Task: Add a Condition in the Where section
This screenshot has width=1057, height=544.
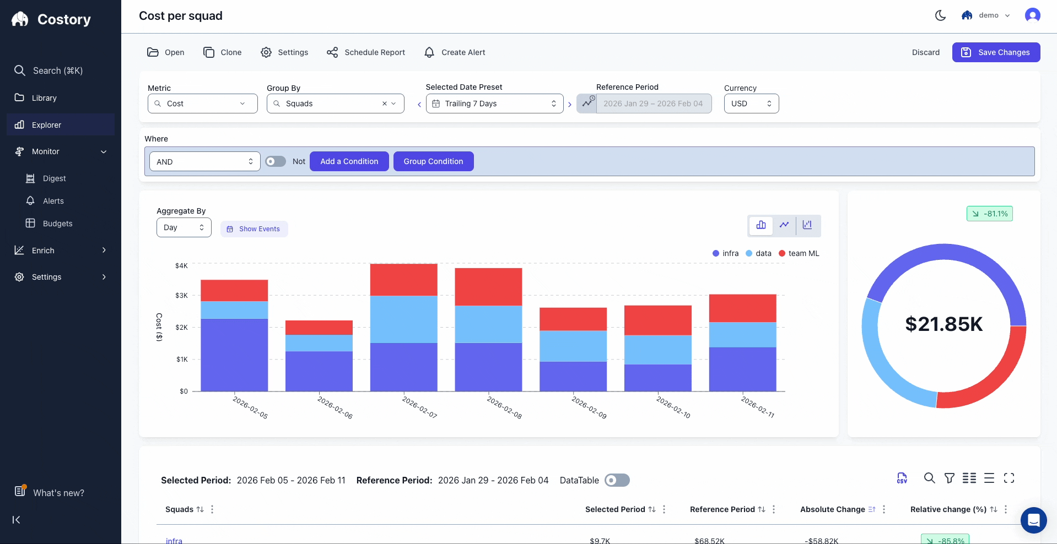Action: click(x=349, y=161)
